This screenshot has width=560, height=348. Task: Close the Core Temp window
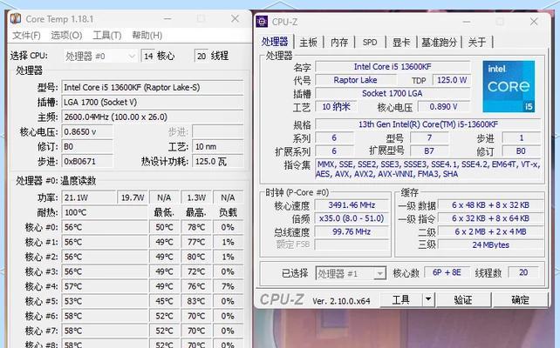(x=235, y=18)
